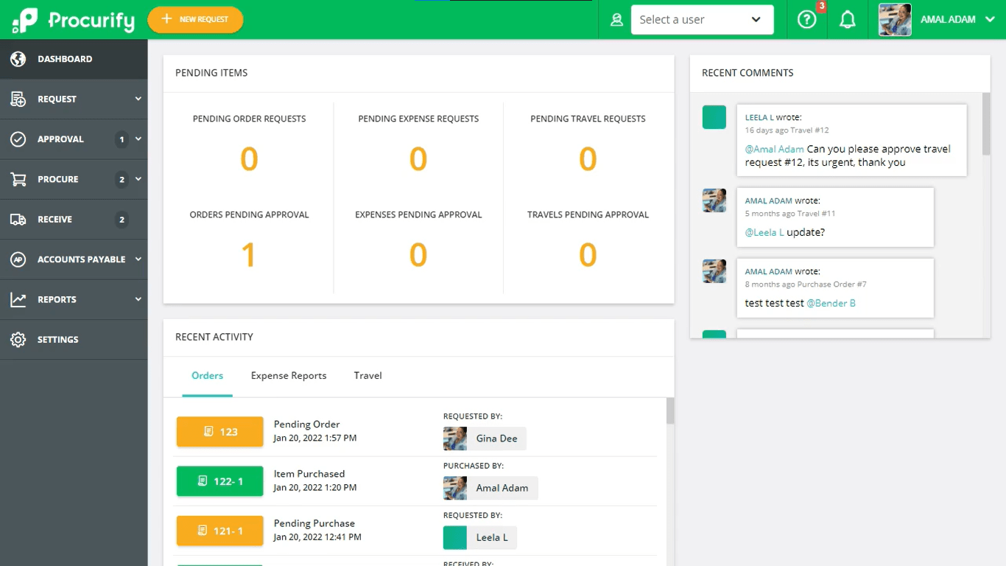Click the Leela L requester tag

click(480, 538)
